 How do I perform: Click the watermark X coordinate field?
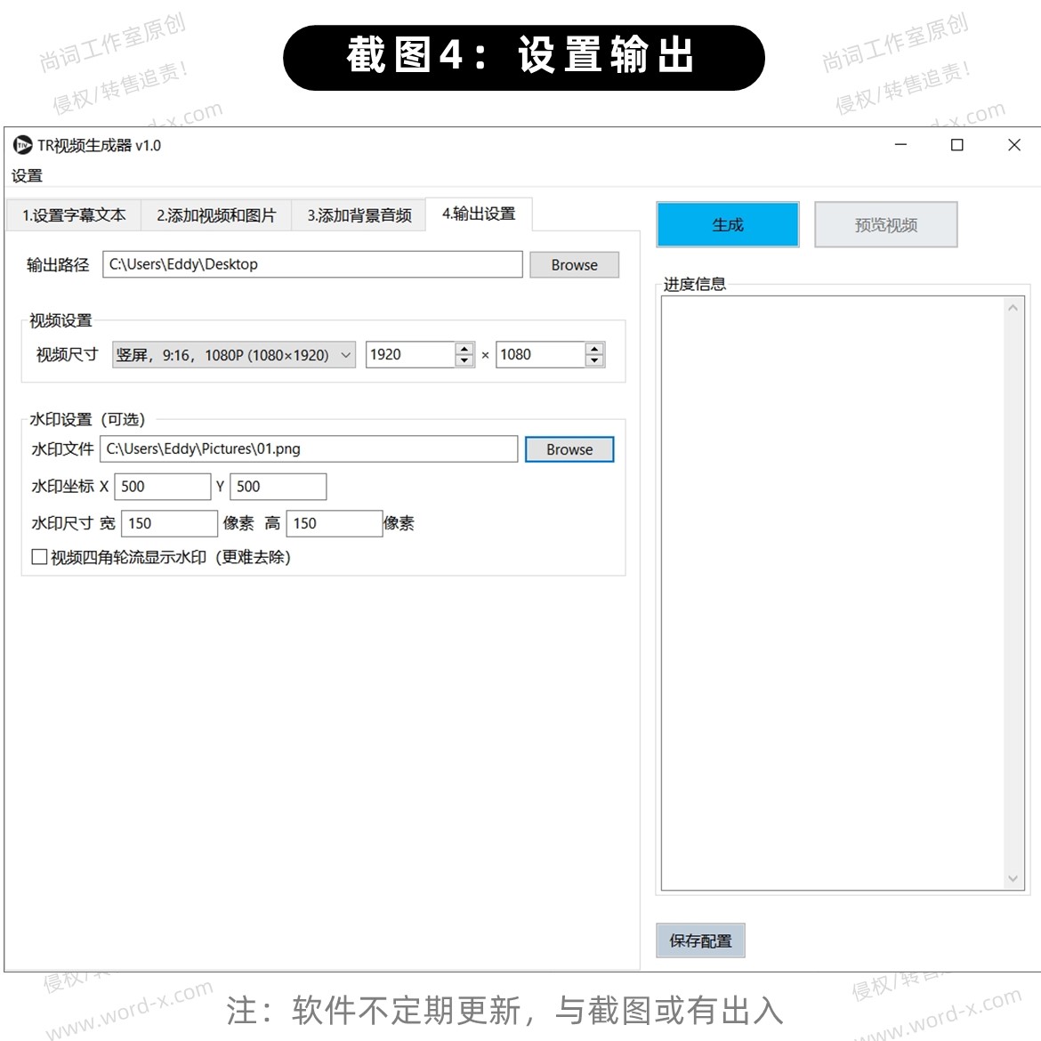coord(162,487)
